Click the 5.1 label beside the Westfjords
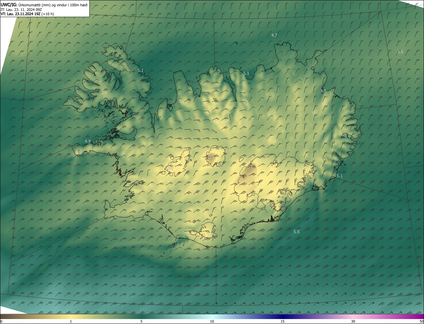This screenshot has height=324, width=424. click(x=140, y=71)
